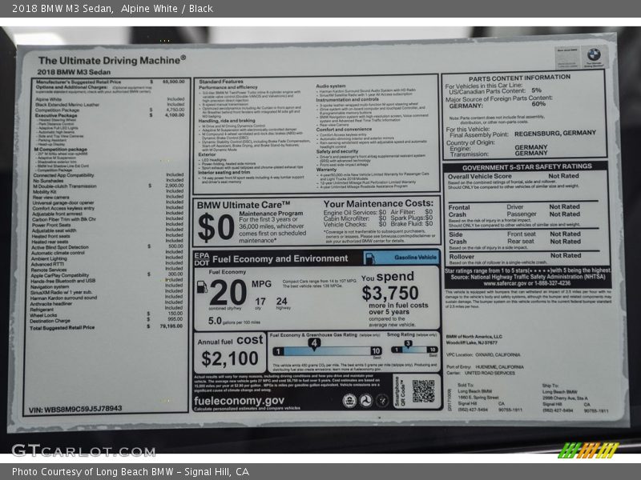
Task: Click the Smog Rating scale
Action: [x=412, y=347]
